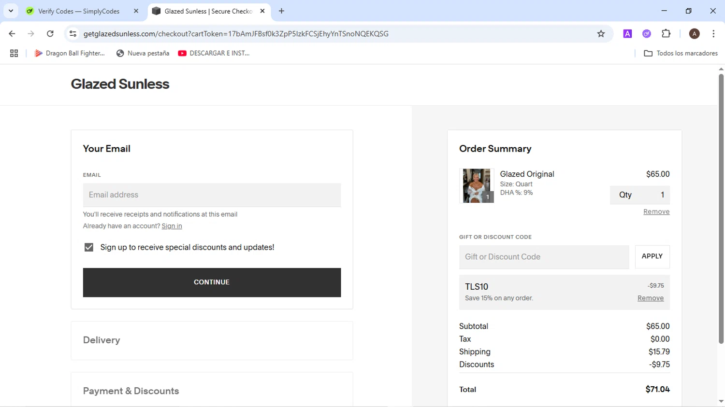Click the APPLY button
The width and height of the screenshot is (725, 407).
(652, 256)
